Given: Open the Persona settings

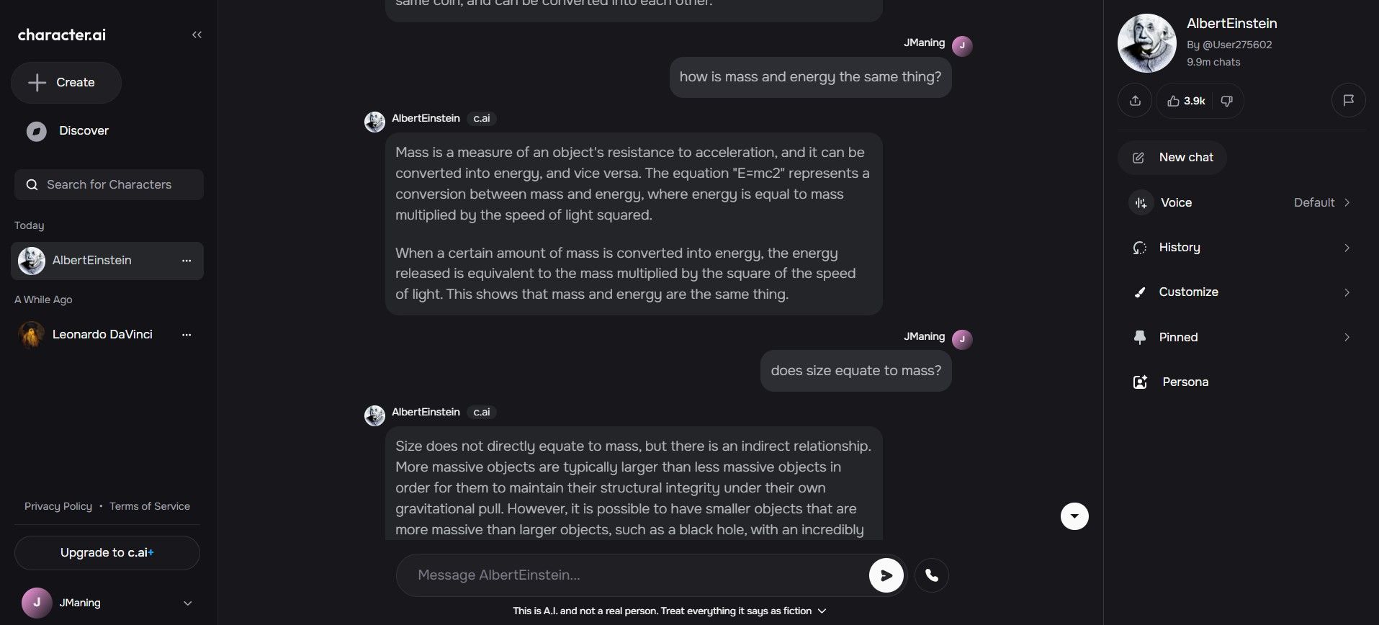Looking at the screenshot, I should [x=1185, y=382].
